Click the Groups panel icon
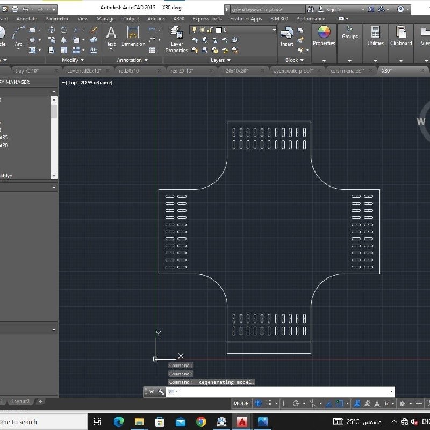The image size is (430, 430). [350, 32]
